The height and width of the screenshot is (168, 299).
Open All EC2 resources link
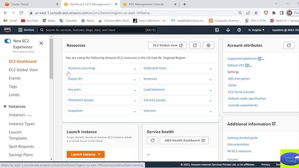tap(239, 151)
